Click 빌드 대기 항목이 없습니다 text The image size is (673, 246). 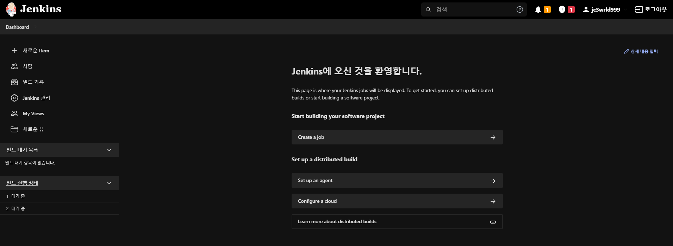(x=30, y=163)
